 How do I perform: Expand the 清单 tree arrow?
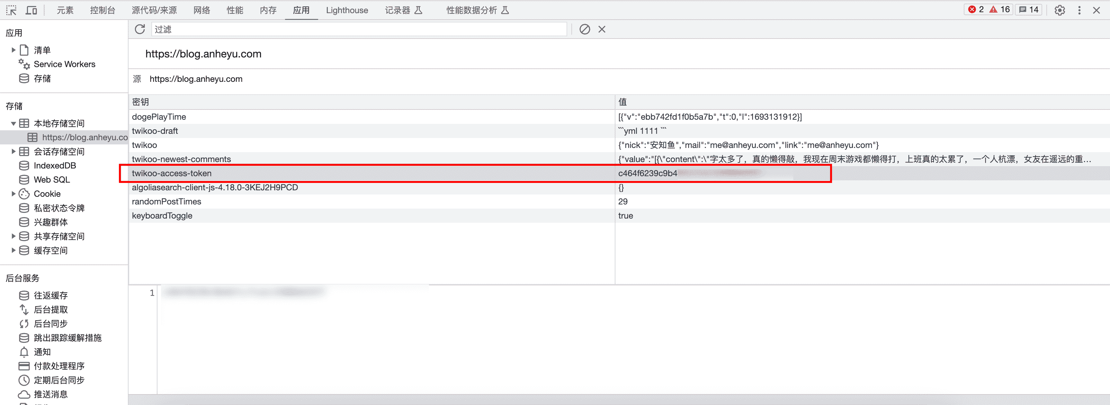pos(13,50)
